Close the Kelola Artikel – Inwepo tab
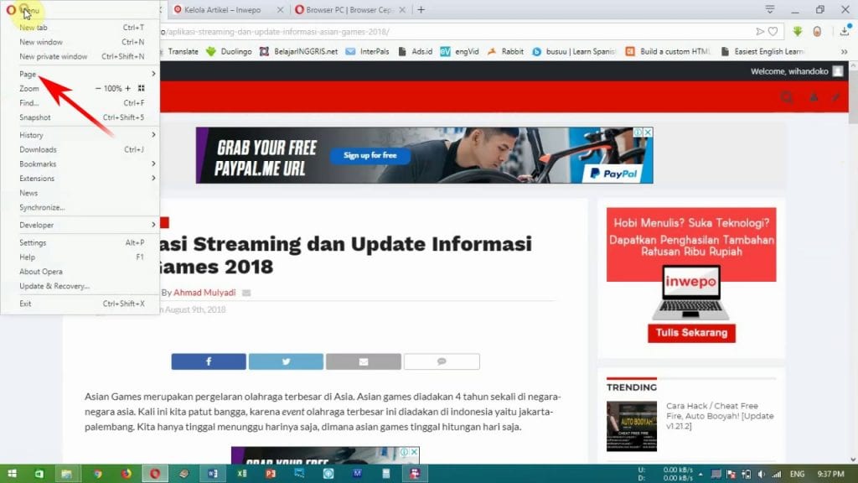The height and width of the screenshot is (483, 858). pyautogui.click(x=280, y=10)
